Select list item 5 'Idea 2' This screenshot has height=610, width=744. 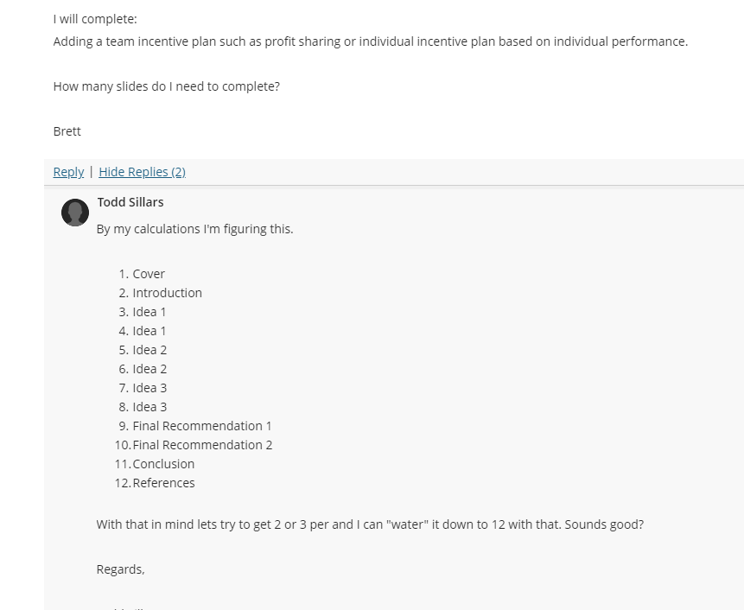tap(149, 350)
